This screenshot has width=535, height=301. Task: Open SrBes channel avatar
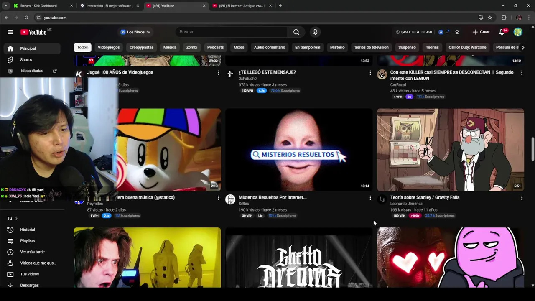point(230,199)
